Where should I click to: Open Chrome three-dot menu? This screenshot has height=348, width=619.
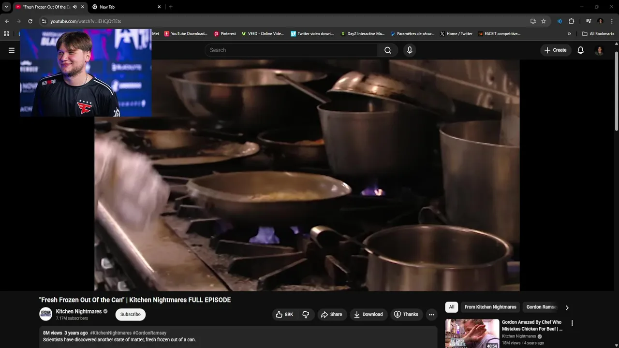(x=612, y=21)
